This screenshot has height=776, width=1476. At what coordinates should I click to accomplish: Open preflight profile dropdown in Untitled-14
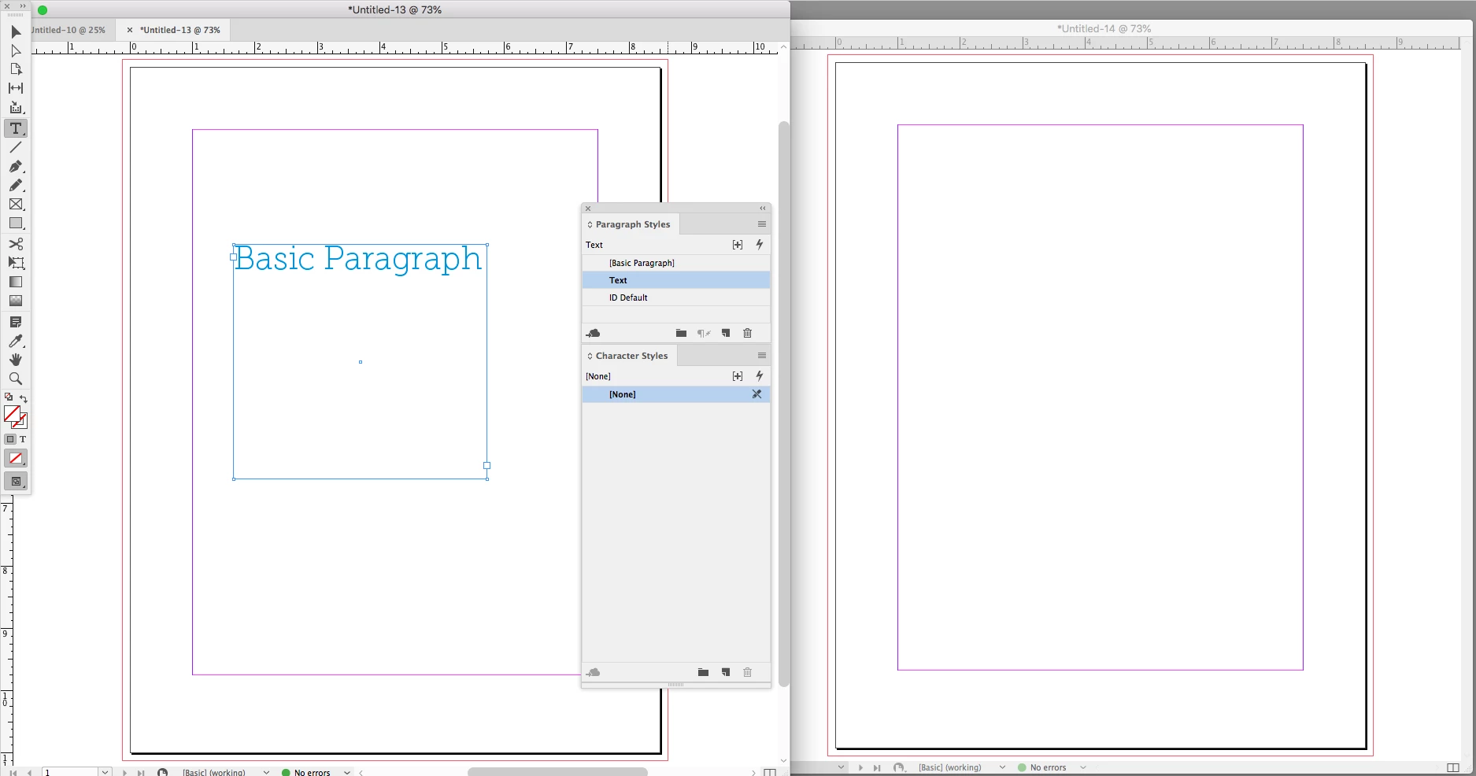[x=1002, y=767]
